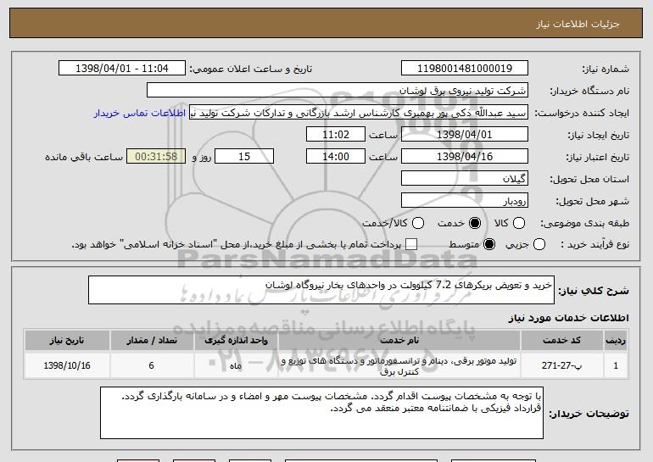The height and width of the screenshot is (462, 653).
Task: Click the quantity cell 6
Action: pyautogui.click(x=152, y=365)
